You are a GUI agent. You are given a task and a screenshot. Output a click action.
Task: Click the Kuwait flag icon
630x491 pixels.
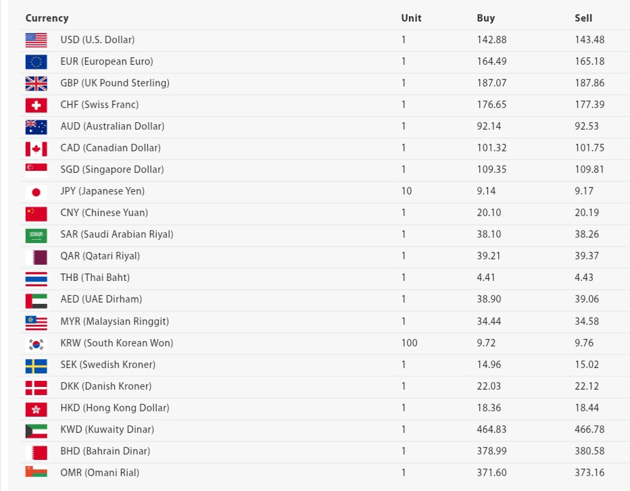pos(37,430)
